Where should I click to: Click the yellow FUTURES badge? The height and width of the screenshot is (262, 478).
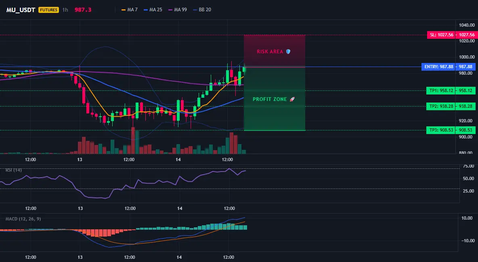(x=48, y=10)
